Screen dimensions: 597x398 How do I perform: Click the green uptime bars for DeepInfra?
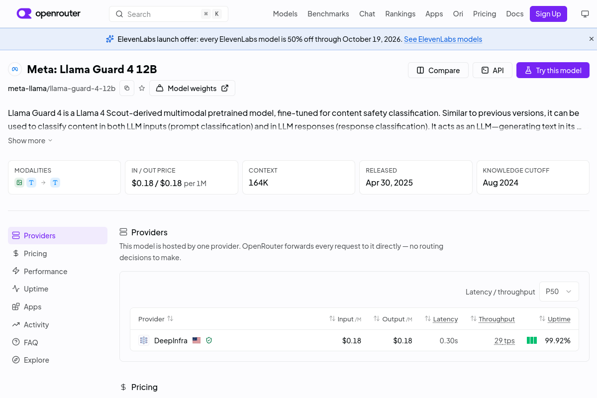click(x=532, y=340)
